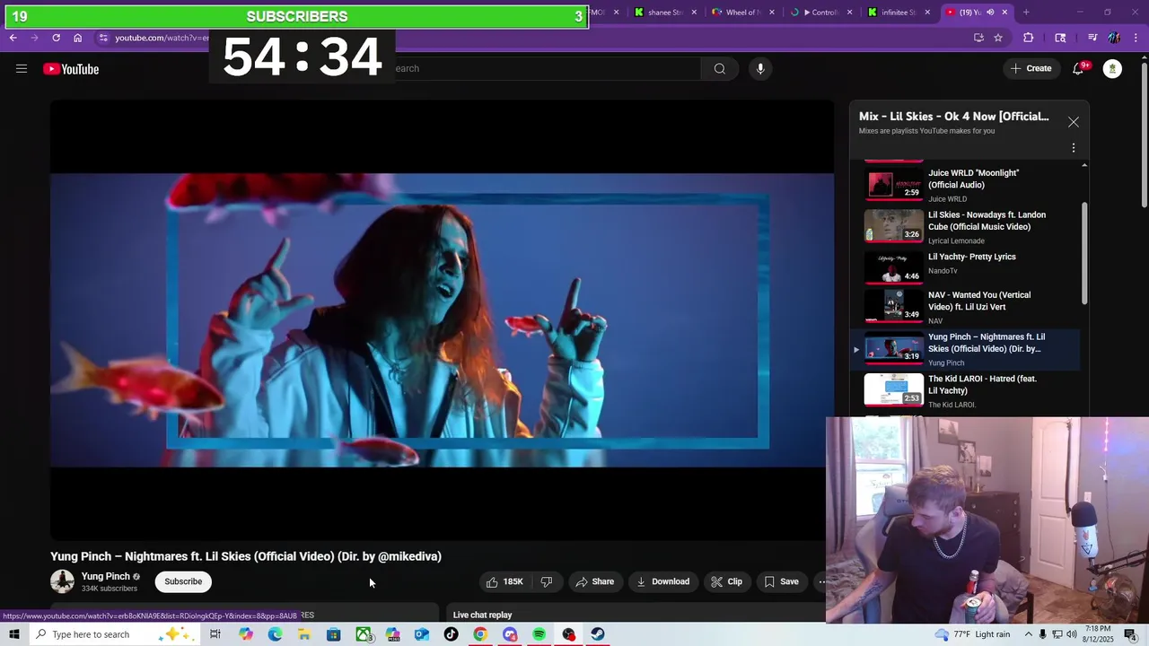
Task: Click the search magnifier button
Action: tap(720, 69)
